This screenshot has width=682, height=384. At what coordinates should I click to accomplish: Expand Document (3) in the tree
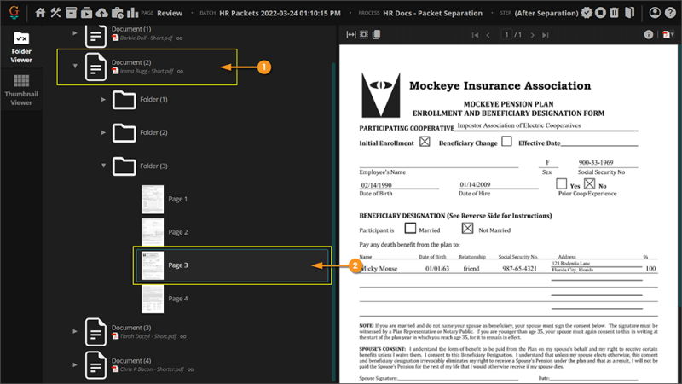75,331
